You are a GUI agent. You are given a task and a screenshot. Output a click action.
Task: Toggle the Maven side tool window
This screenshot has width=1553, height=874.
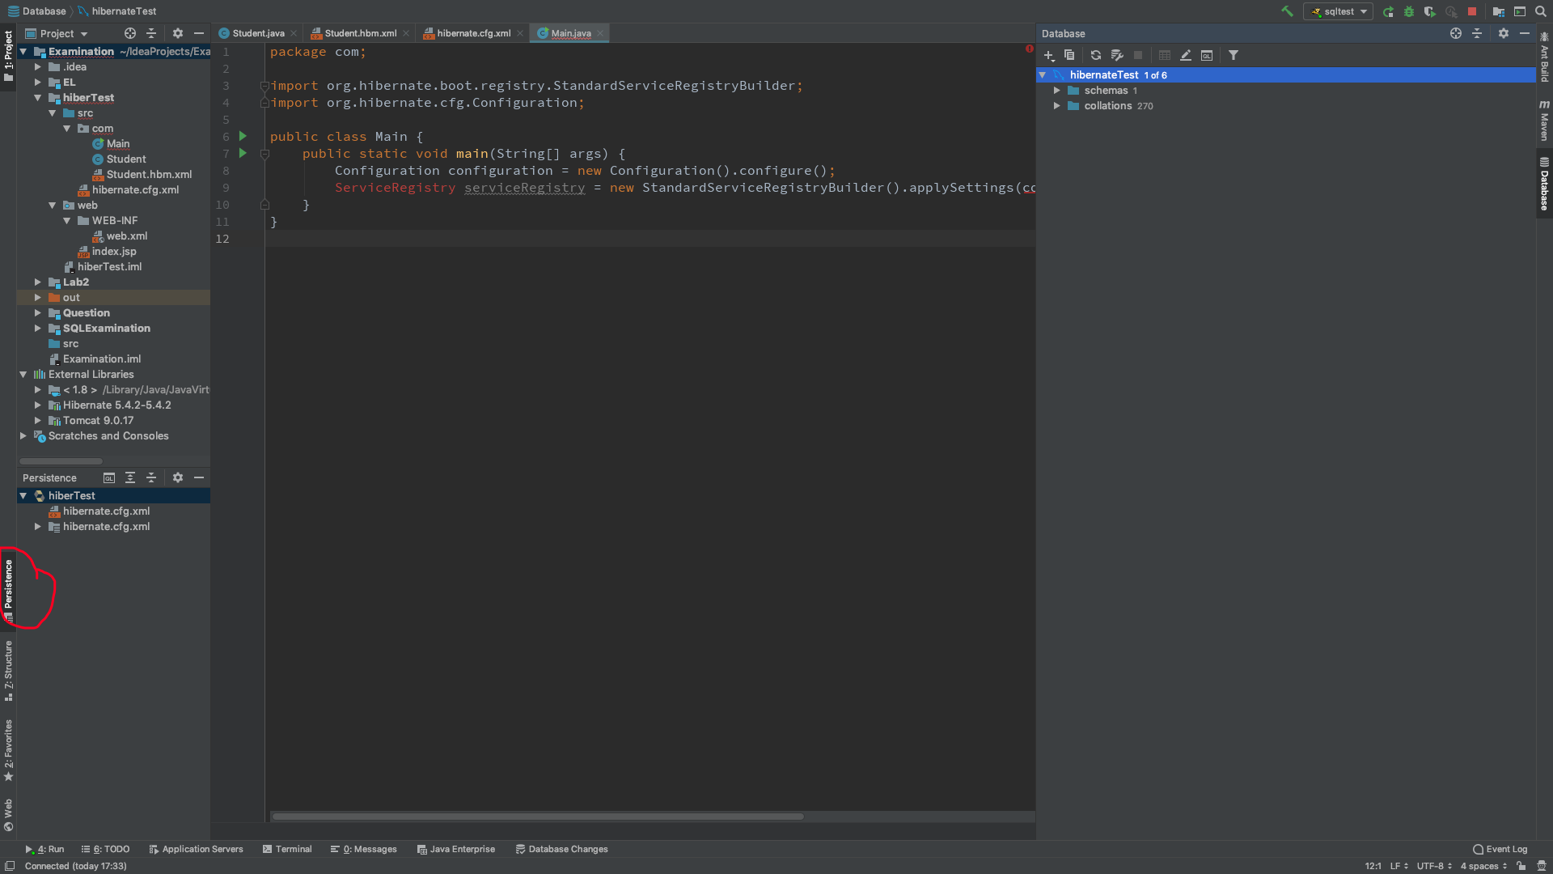[x=1544, y=121]
